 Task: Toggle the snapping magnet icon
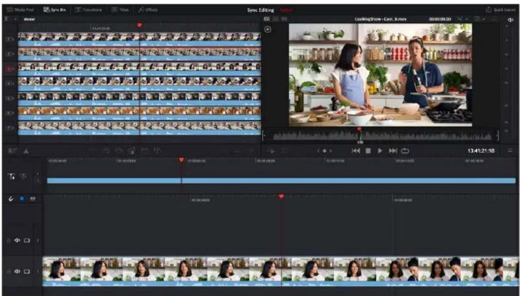tap(11, 199)
